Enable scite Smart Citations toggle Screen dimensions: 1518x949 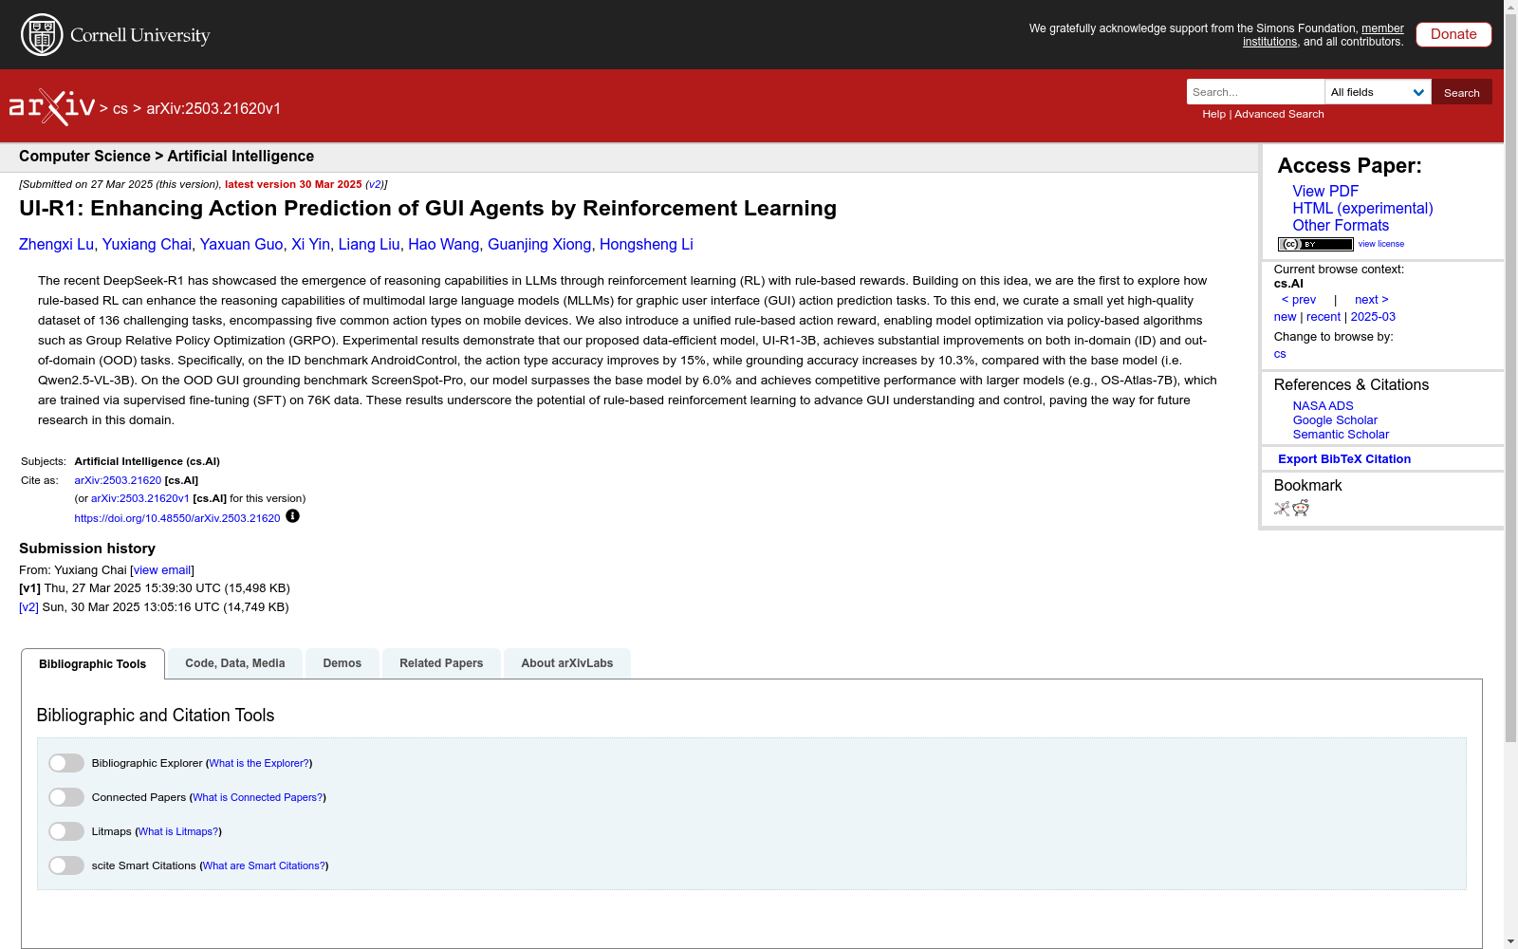click(66, 865)
